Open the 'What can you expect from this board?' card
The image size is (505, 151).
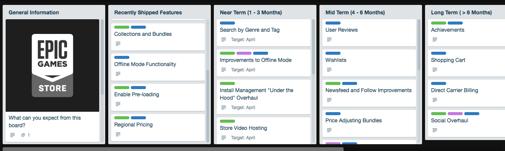(52, 127)
